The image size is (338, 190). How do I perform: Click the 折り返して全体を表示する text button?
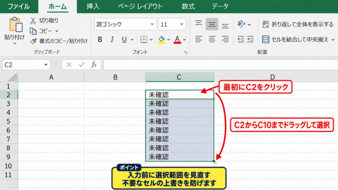303,24
